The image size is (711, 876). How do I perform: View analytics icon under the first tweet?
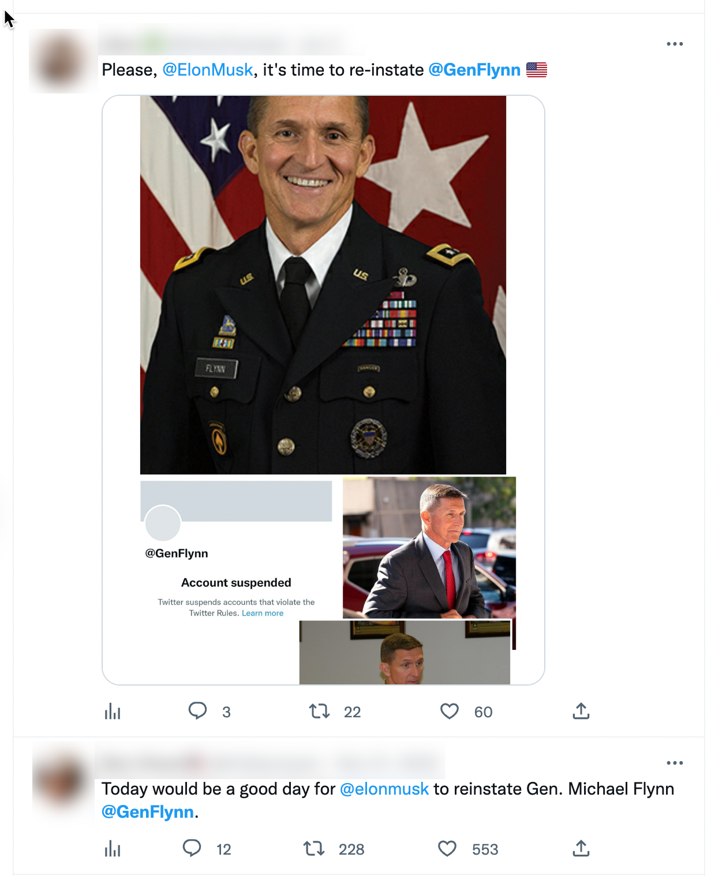tap(113, 712)
